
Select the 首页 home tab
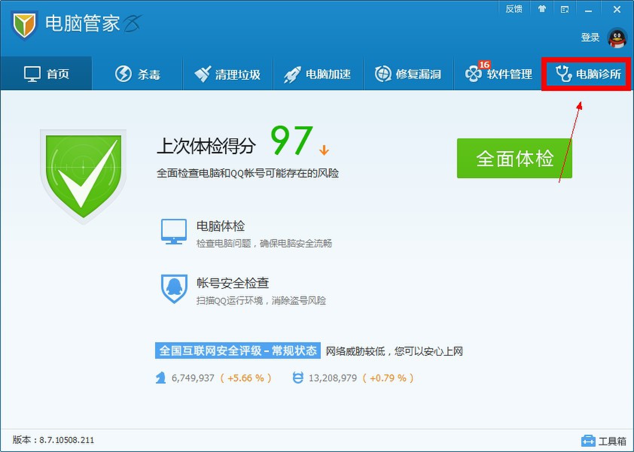pos(46,74)
